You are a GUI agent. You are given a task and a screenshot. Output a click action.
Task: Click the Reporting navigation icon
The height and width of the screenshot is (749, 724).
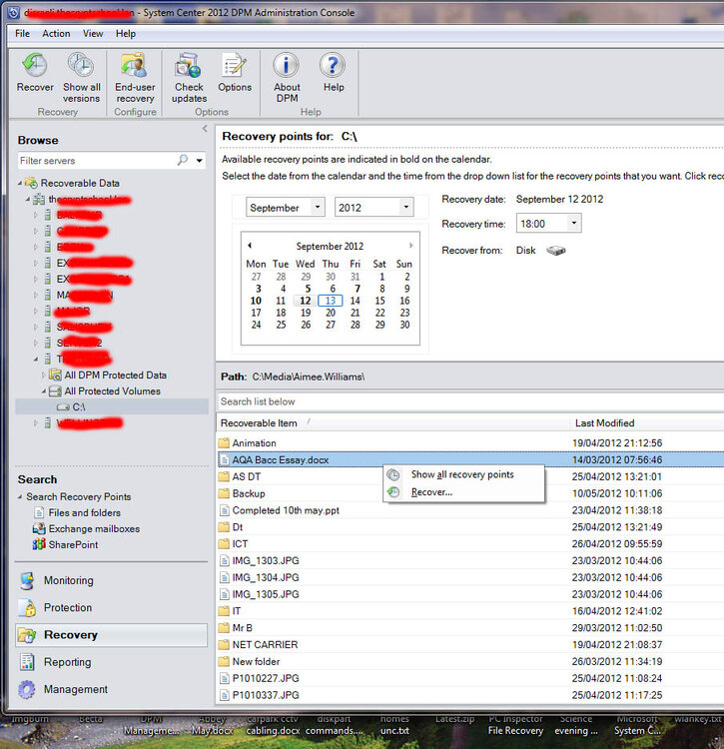click(27, 662)
